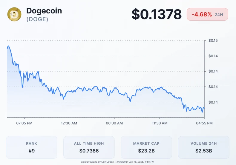
Task: Click the #9 rank value
Action: click(x=32, y=151)
